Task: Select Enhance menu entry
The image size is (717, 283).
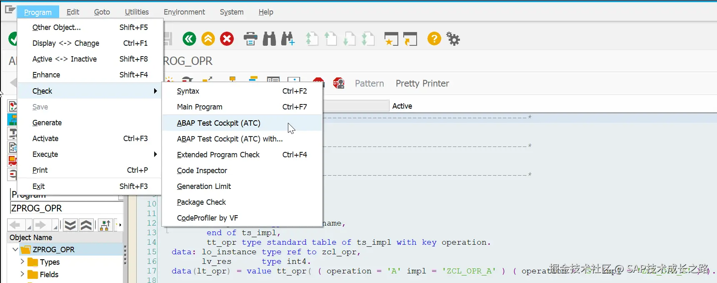Action: point(90,75)
